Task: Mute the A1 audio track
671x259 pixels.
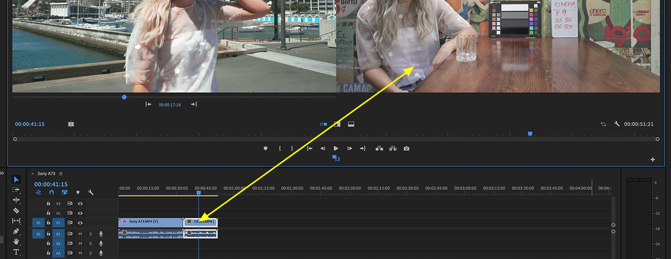Action: coord(80,234)
